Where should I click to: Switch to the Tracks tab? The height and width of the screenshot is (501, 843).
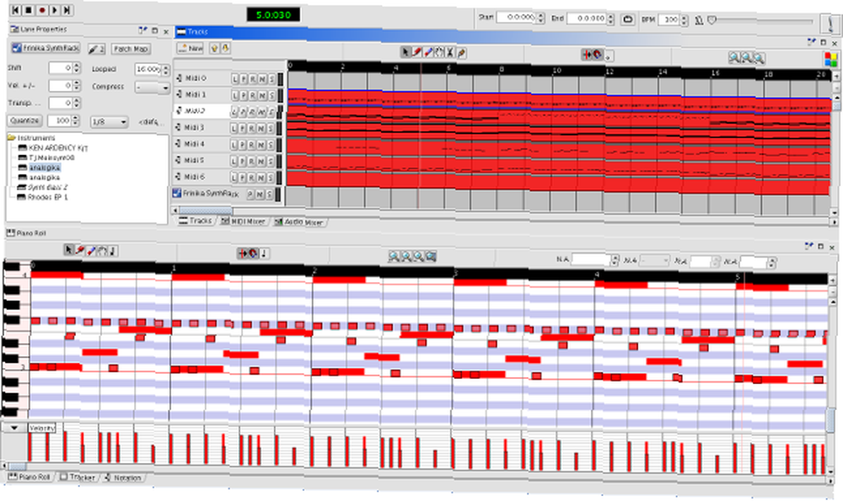click(195, 221)
